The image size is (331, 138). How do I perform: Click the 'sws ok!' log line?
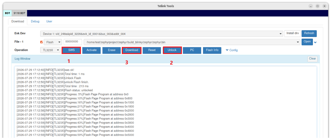tap(45, 70)
